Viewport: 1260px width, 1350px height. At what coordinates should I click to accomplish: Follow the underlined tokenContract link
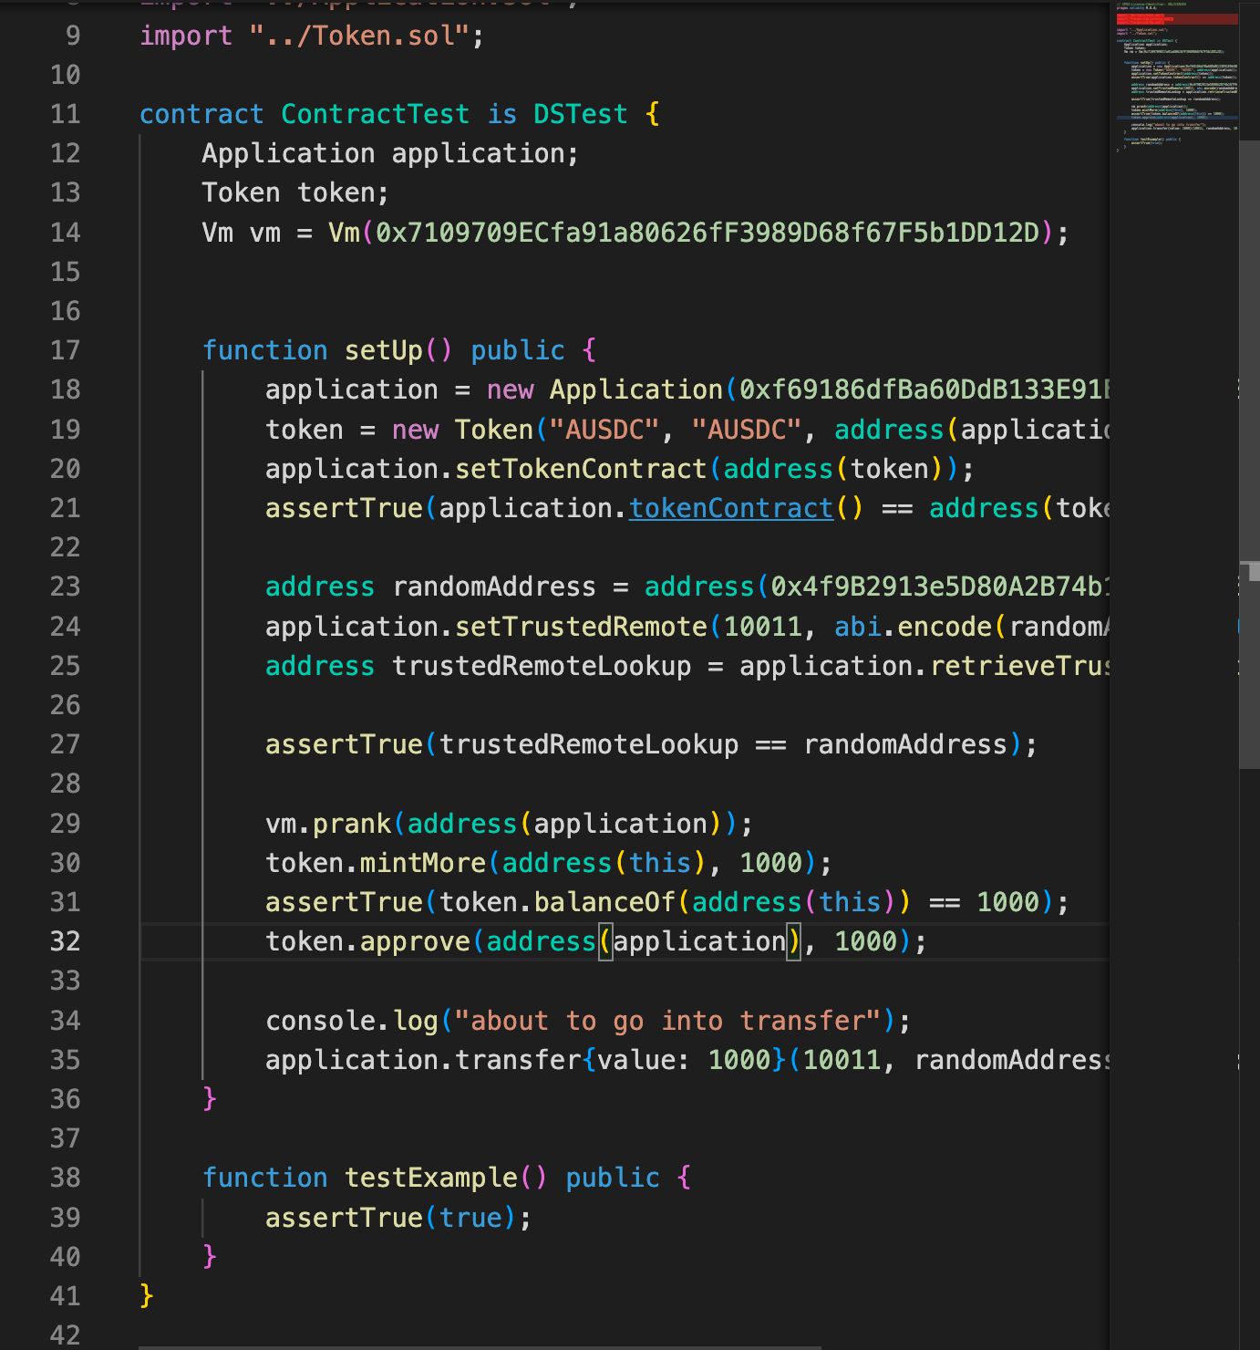731,508
